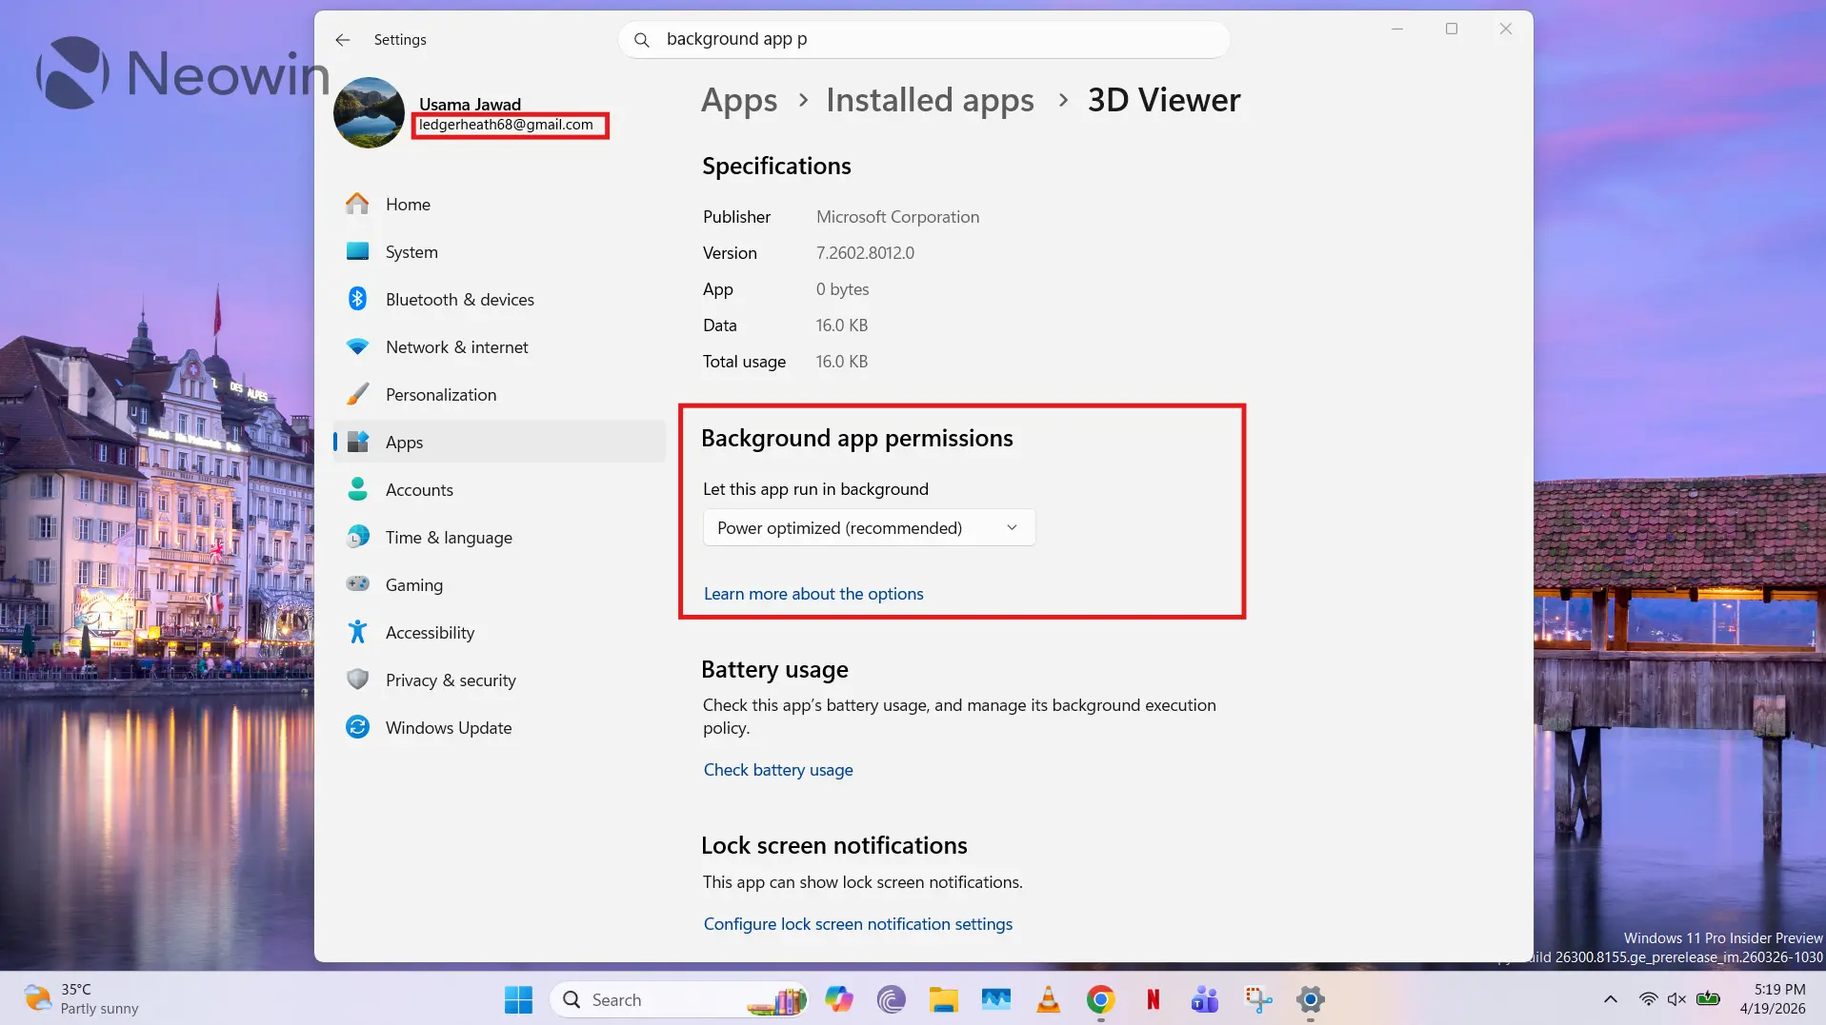Open VLC media player from taskbar
The height and width of the screenshot is (1025, 1826).
(x=1048, y=999)
